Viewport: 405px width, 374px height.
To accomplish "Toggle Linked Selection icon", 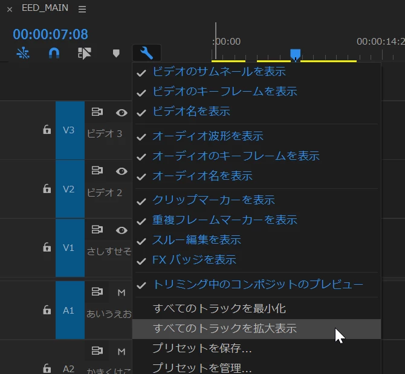I will click(85, 53).
